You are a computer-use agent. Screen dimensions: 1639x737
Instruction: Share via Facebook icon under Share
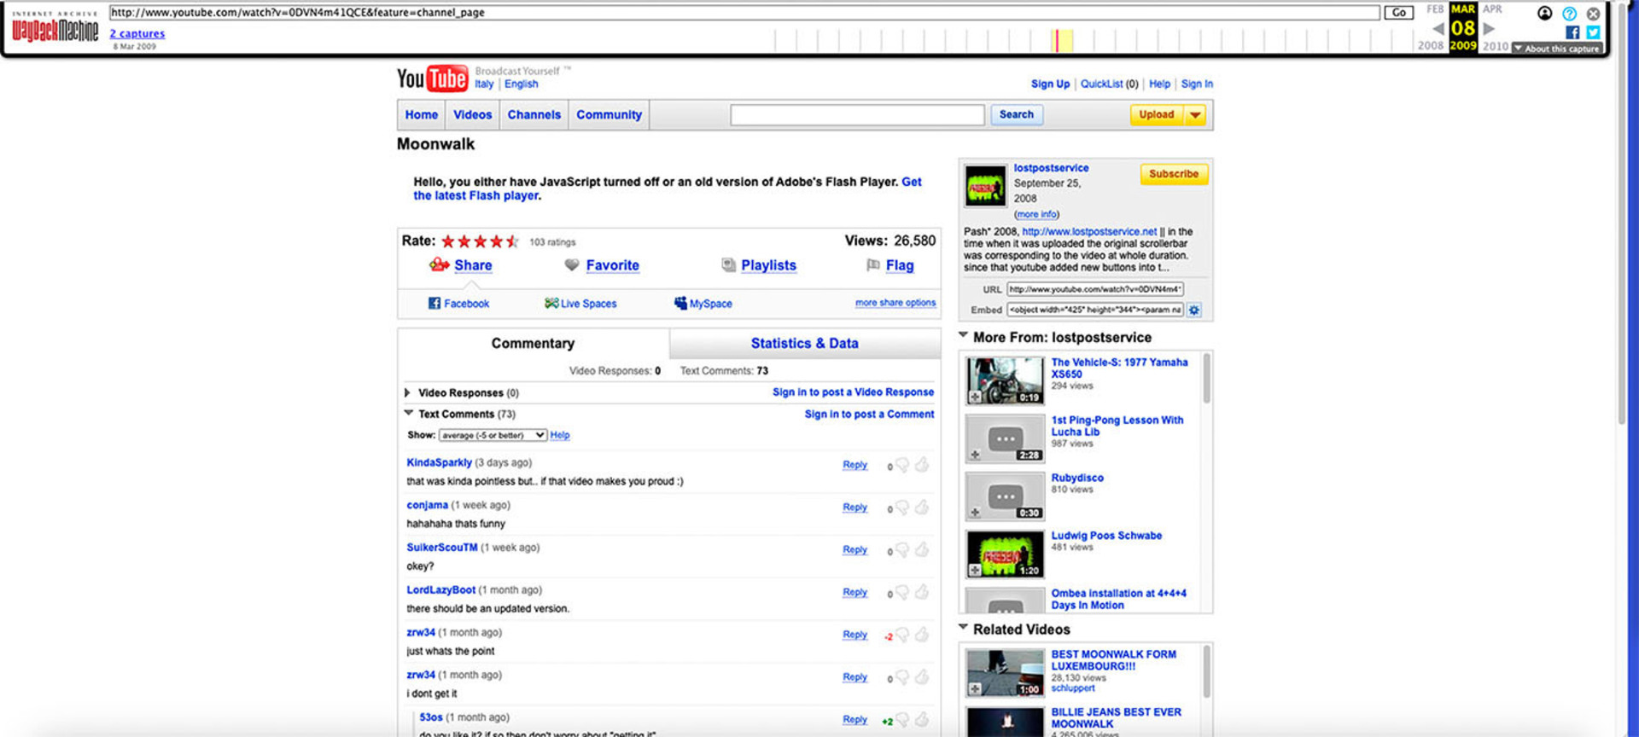435,303
